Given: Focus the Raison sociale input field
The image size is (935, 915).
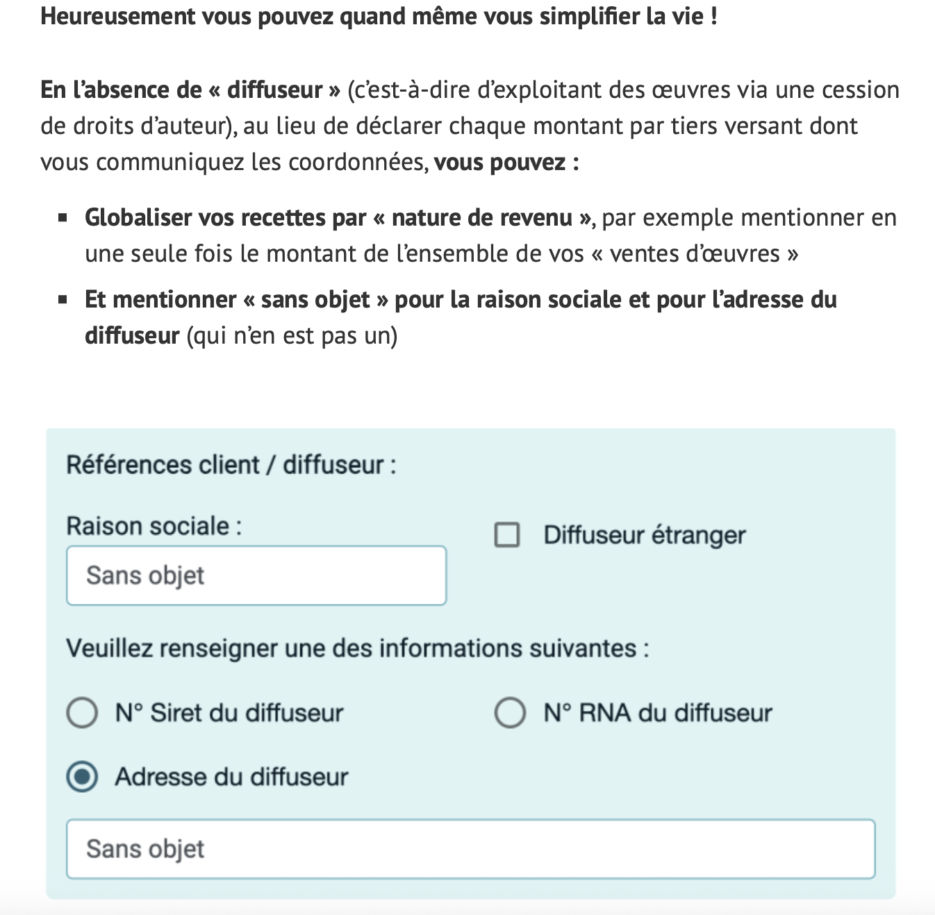Looking at the screenshot, I should pyautogui.click(x=256, y=576).
